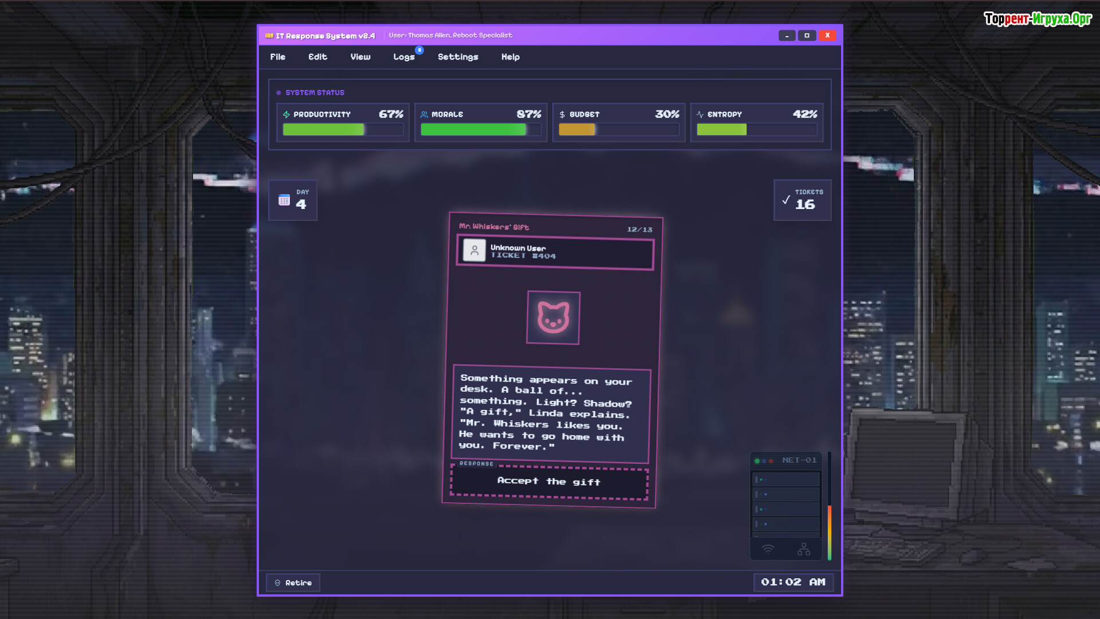The image size is (1100, 619).
Task: Click the network topology icon on NET-01
Action: (x=804, y=549)
